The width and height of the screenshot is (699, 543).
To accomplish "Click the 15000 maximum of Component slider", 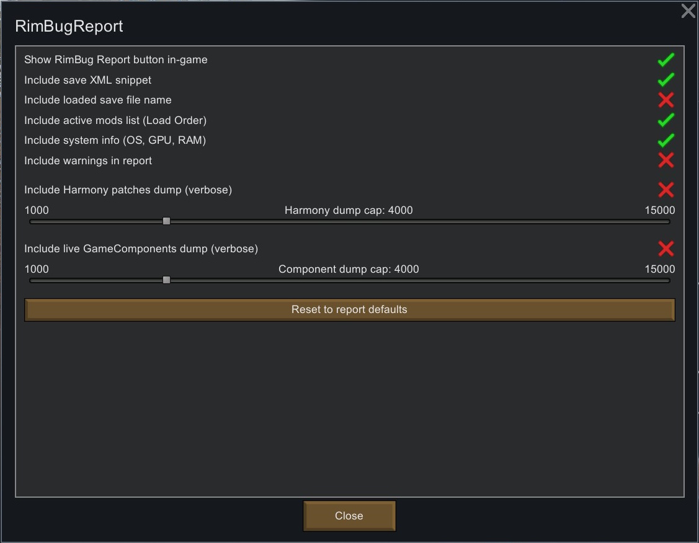I will click(660, 269).
